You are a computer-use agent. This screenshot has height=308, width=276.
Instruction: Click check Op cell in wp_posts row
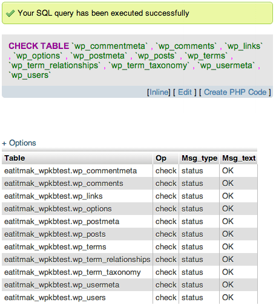coord(166,234)
